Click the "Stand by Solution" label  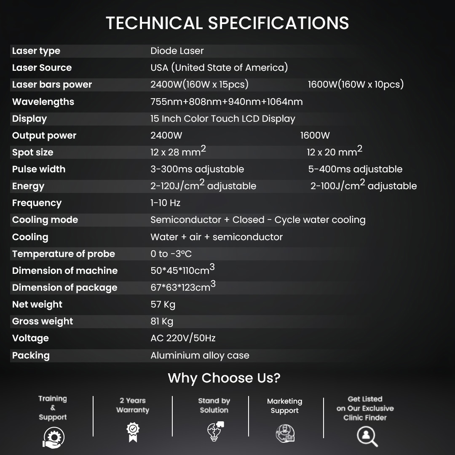coord(214,405)
